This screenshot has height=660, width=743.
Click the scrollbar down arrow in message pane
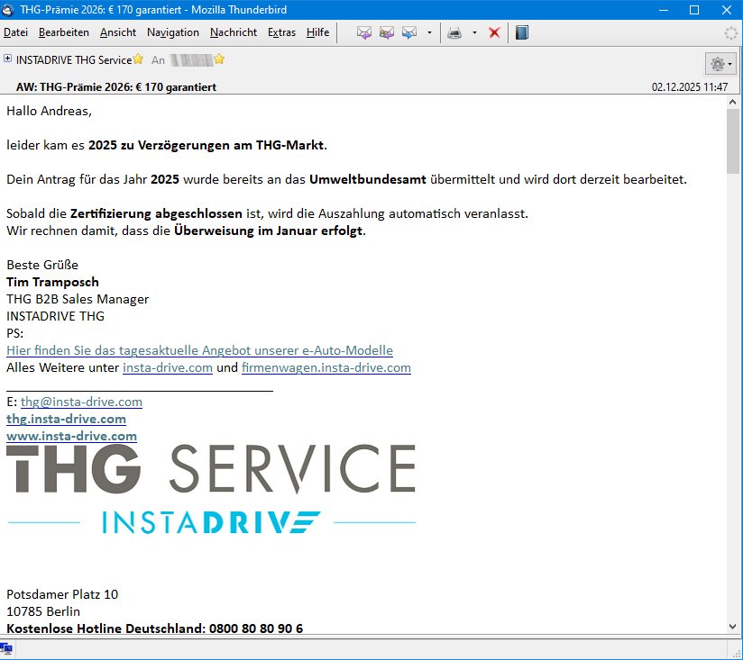[x=733, y=626]
